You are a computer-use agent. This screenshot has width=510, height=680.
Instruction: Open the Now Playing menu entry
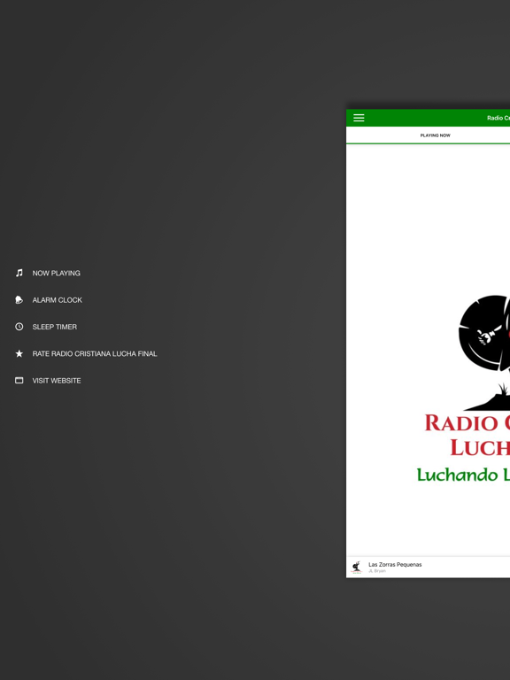57,274
